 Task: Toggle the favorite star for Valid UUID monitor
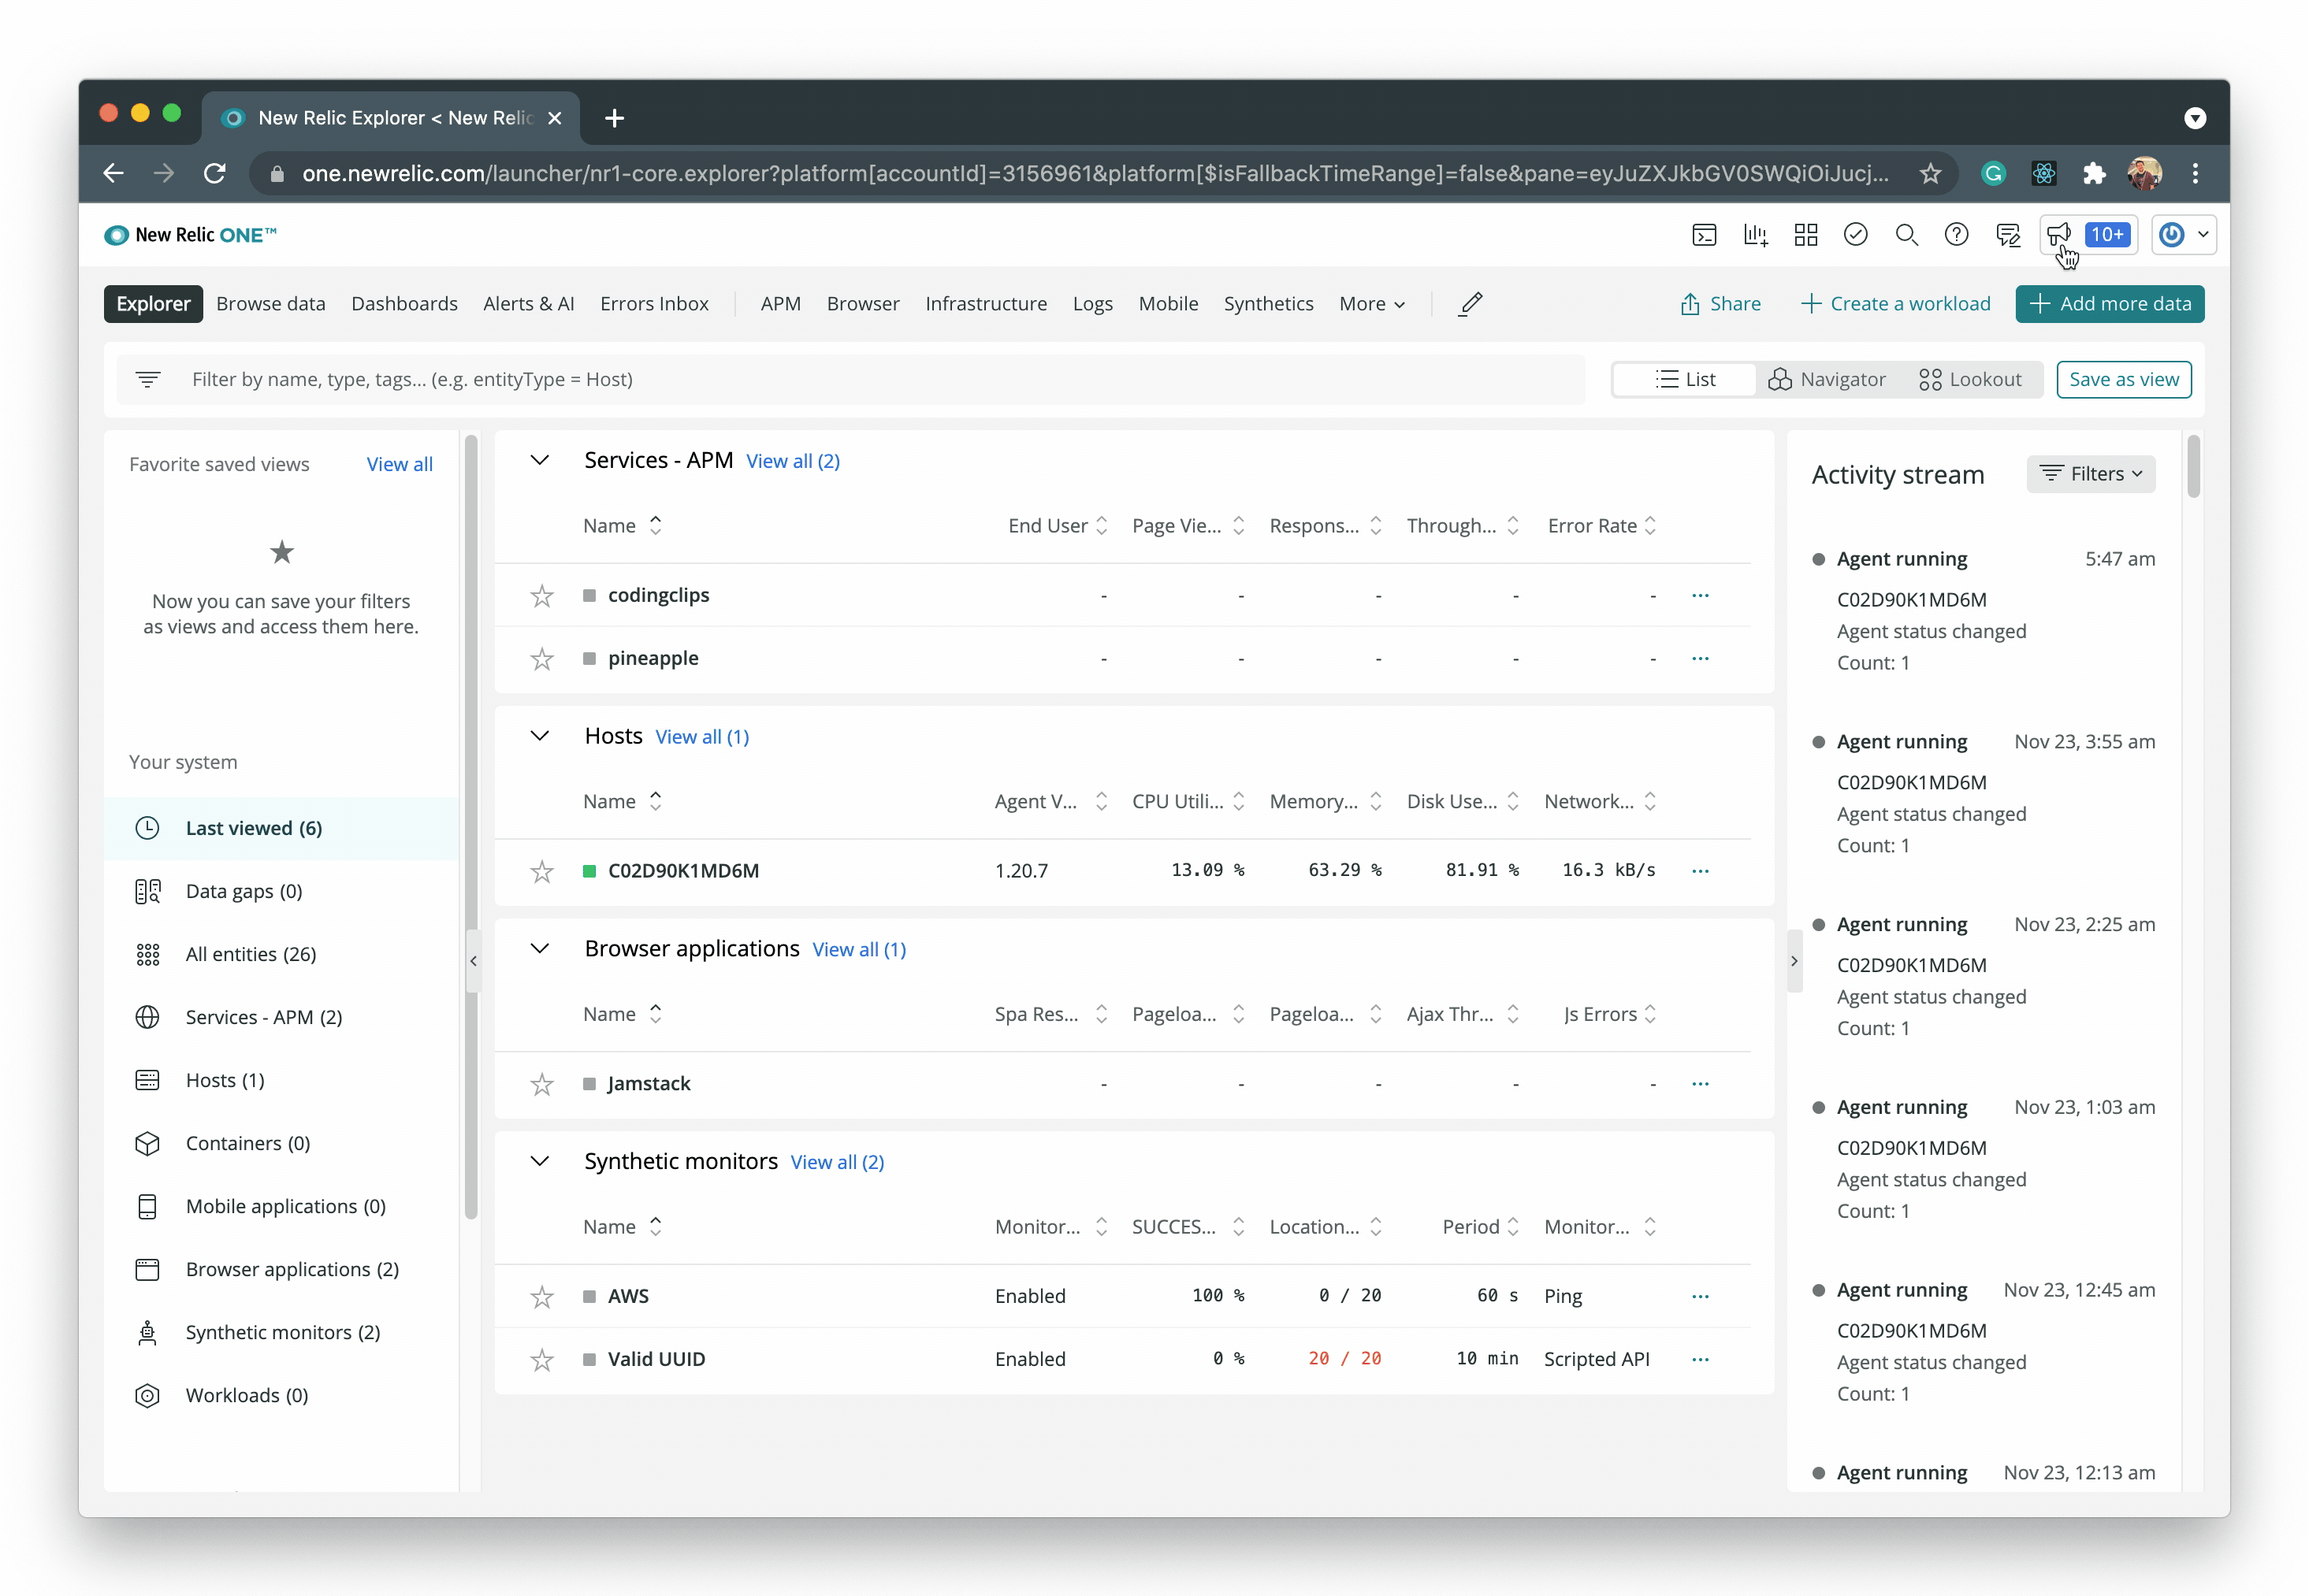[x=542, y=1360]
